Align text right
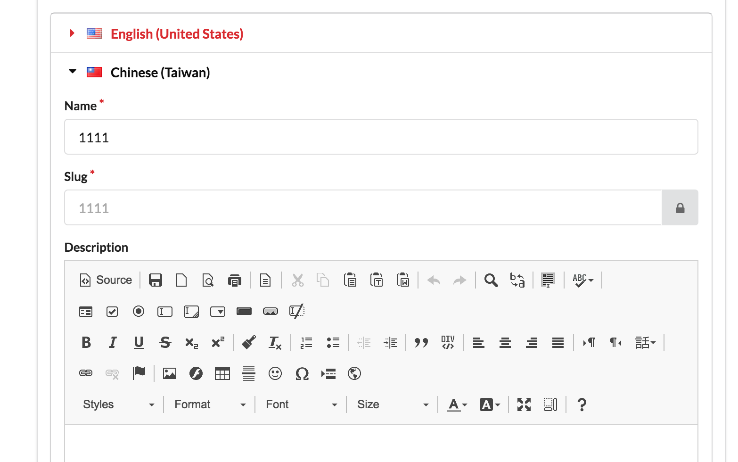 [x=532, y=342]
